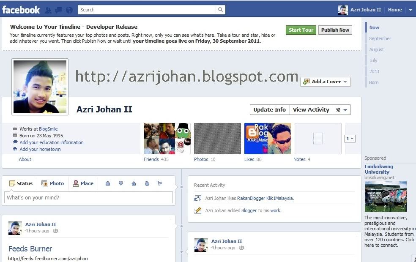The height and width of the screenshot is (262, 416).
Task: Open Azri Johan II profile link in top bar
Action: click(x=365, y=10)
